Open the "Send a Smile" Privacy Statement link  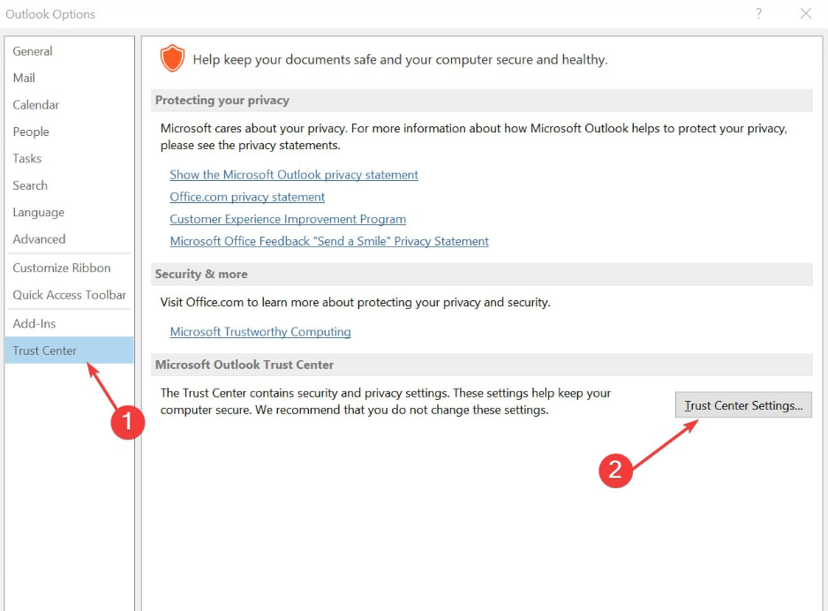coord(329,241)
